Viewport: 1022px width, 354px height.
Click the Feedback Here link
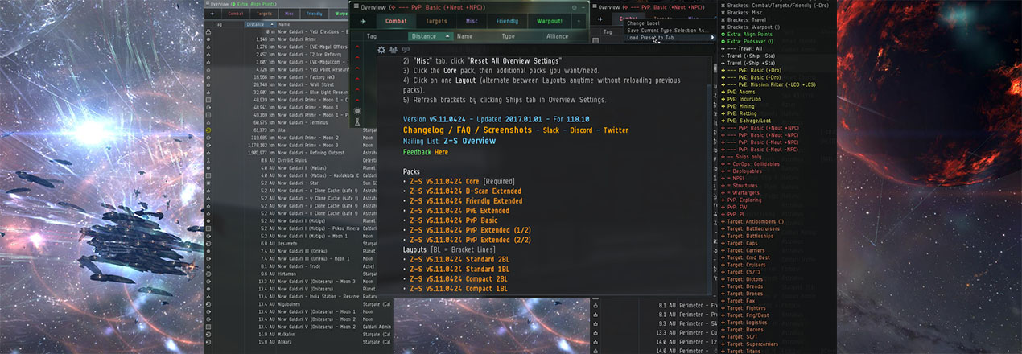tap(441, 151)
